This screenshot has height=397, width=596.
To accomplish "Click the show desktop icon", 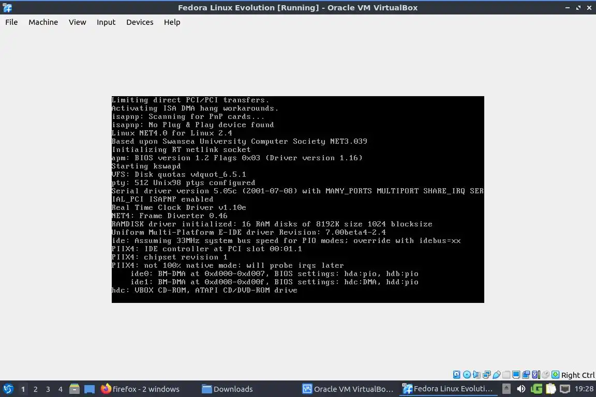I will pyautogui.click(x=90, y=389).
